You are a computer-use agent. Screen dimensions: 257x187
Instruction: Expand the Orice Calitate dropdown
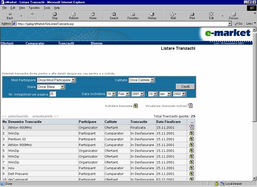tap(152, 80)
